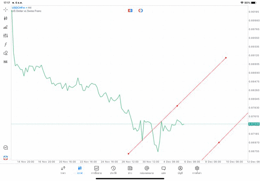
Task: Open the indicators list icon
Action: [x=6, y=27]
